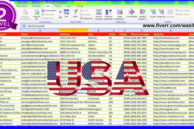194x129 pixels.
Task: Open link http://mandmsales.net
Action: [166, 49]
